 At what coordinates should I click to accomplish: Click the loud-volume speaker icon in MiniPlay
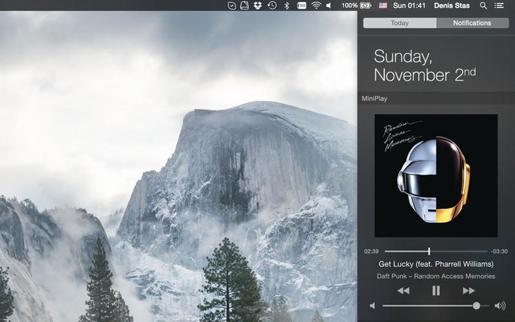click(500, 306)
